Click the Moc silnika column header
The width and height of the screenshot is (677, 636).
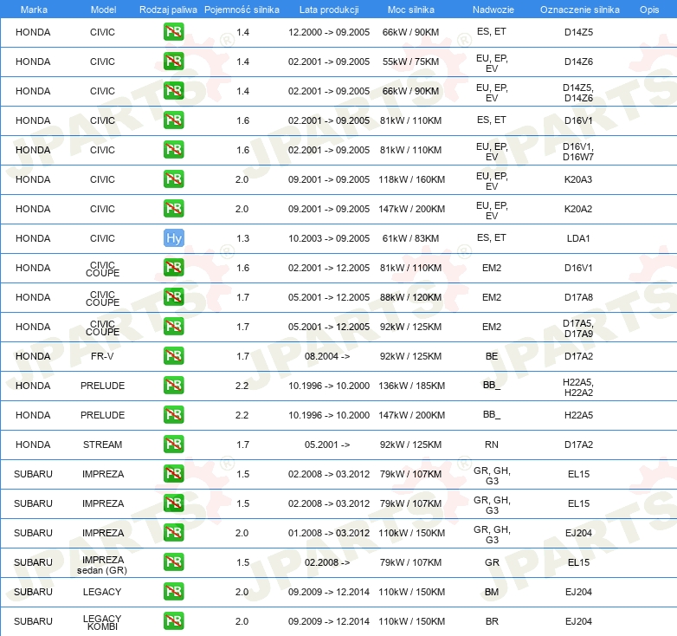click(411, 10)
